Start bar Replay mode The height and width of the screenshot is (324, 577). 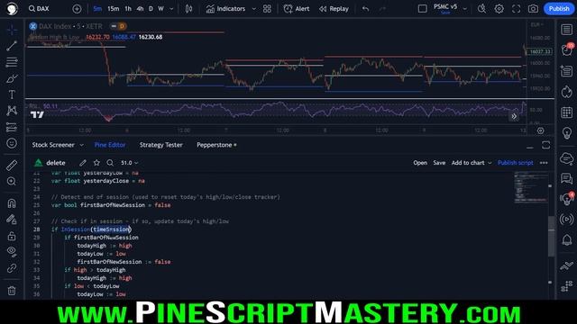[x=334, y=9]
